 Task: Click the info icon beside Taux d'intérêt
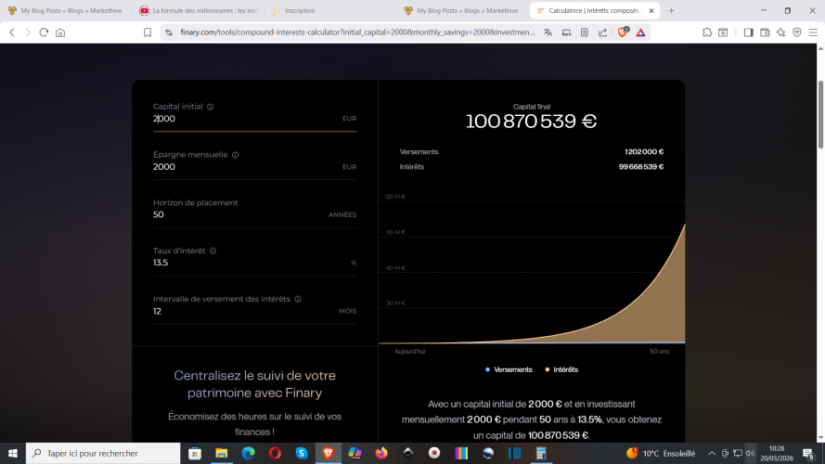(213, 251)
